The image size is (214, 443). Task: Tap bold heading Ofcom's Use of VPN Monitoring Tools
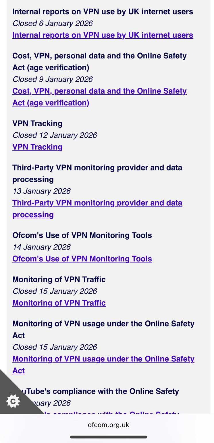pos(82,235)
